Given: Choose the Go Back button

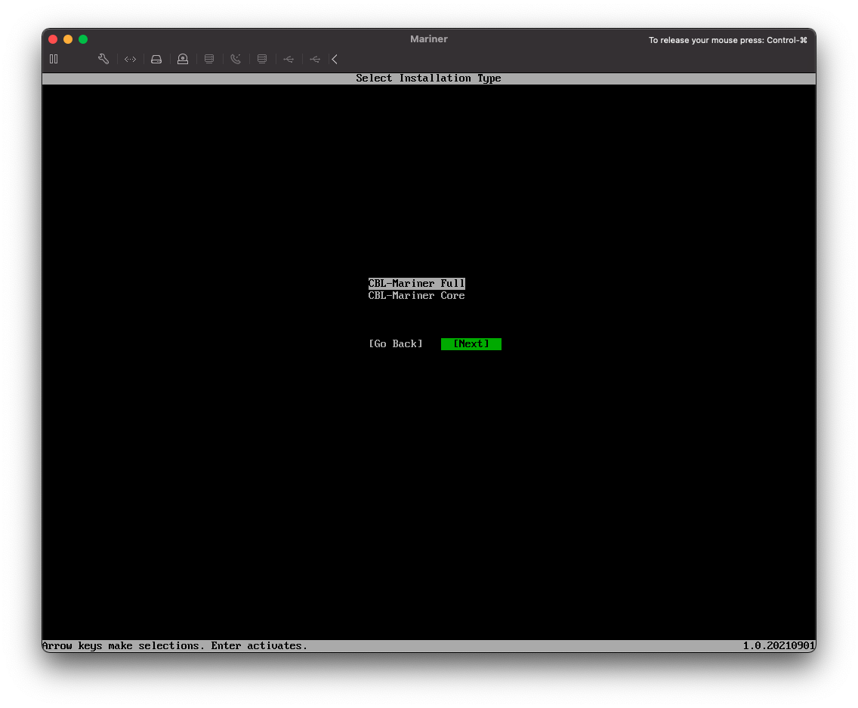Looking at the screenshot, I should pos(396,344).
